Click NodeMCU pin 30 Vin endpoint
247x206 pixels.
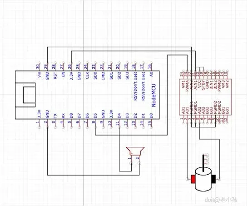(39, 63)
